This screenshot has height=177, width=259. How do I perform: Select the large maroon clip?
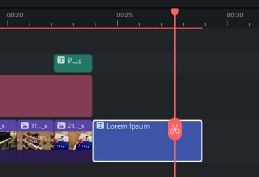click(45, 96)
